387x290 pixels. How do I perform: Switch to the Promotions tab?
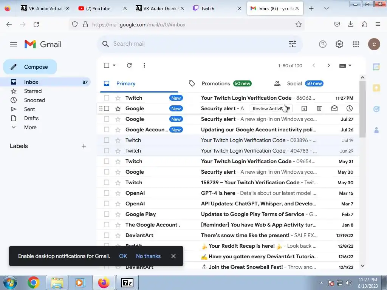(x=220, y=83)
